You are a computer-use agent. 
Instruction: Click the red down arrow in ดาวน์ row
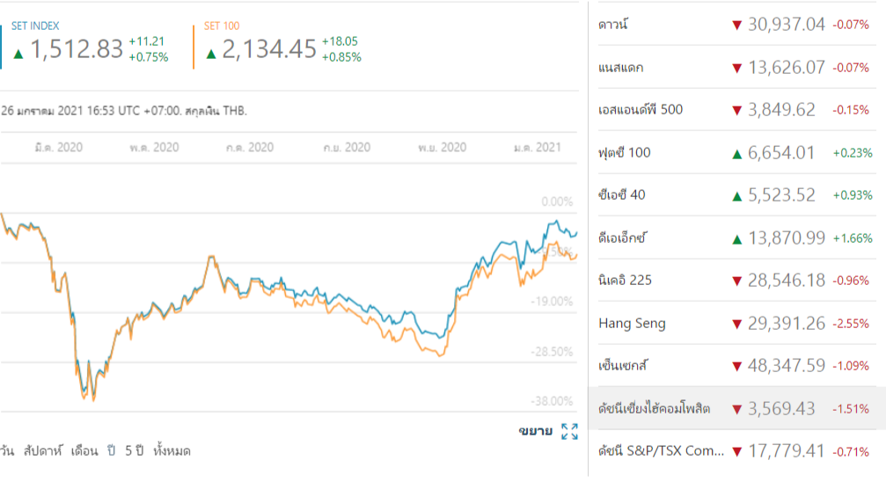tap(736, 25)
